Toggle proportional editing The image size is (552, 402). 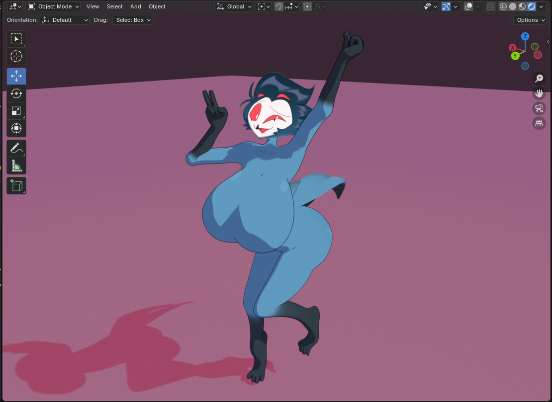(x=307, y=6)
